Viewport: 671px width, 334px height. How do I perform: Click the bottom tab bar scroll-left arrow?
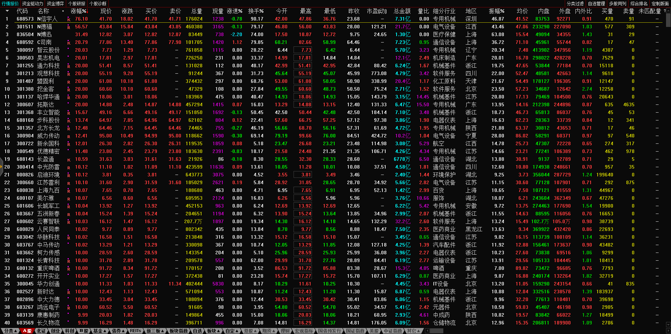coord(427,331)
